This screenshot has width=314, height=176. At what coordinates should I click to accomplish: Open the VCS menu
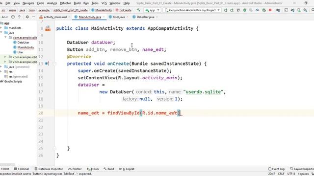[104, 3]
